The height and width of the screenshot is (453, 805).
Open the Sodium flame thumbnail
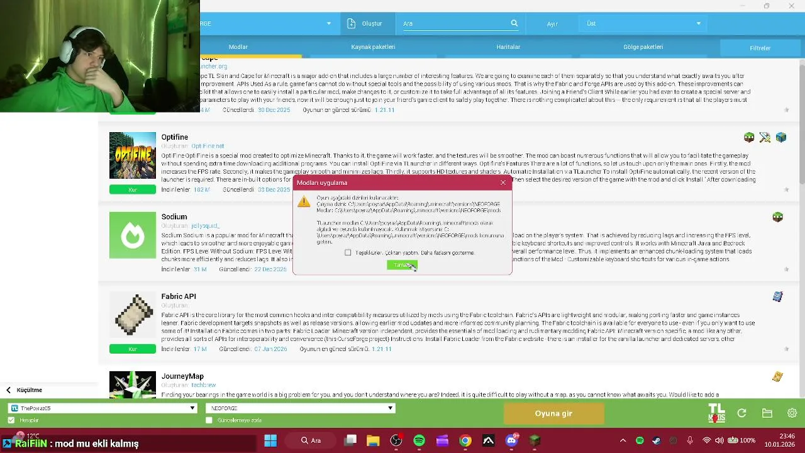(x=133, y=235)
